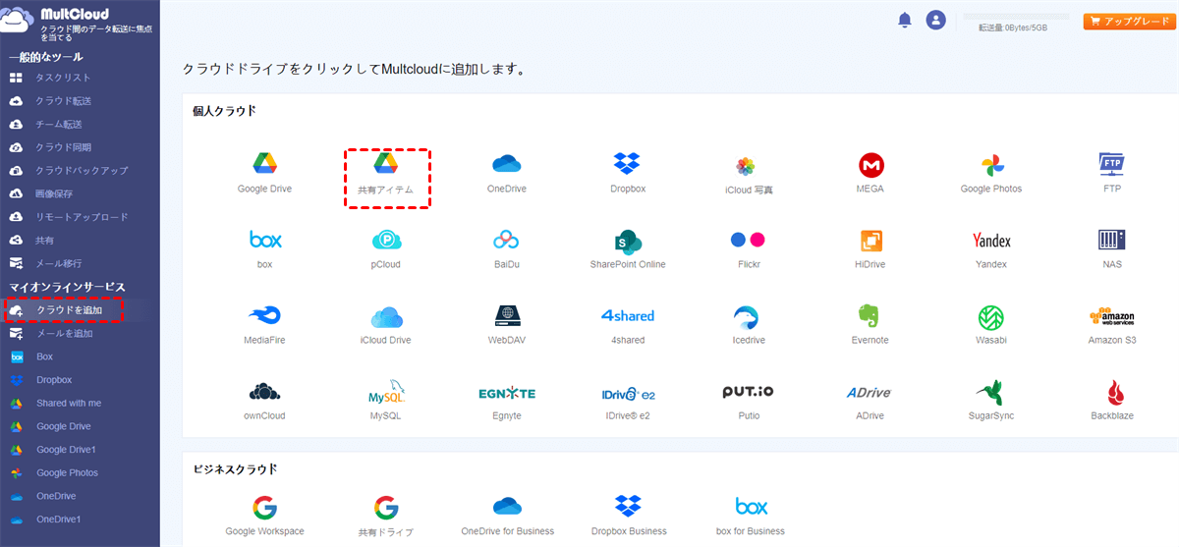Add a MySQL connection
This screenshot has height=547, width=1179.
coord(385,391)
